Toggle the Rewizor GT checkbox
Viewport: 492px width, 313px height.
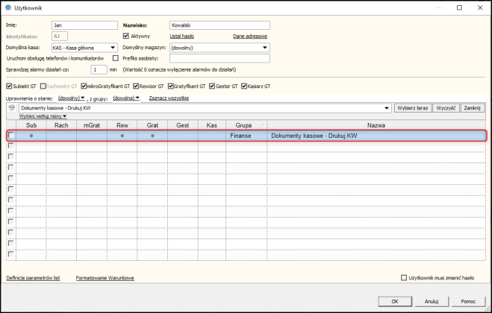(x=136, y=86)
